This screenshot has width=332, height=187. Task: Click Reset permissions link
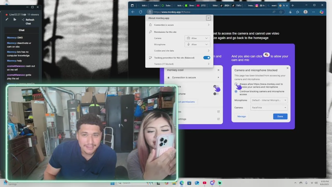(186, 102)
